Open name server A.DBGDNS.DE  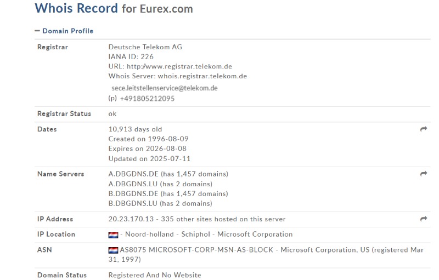[133, 174]
